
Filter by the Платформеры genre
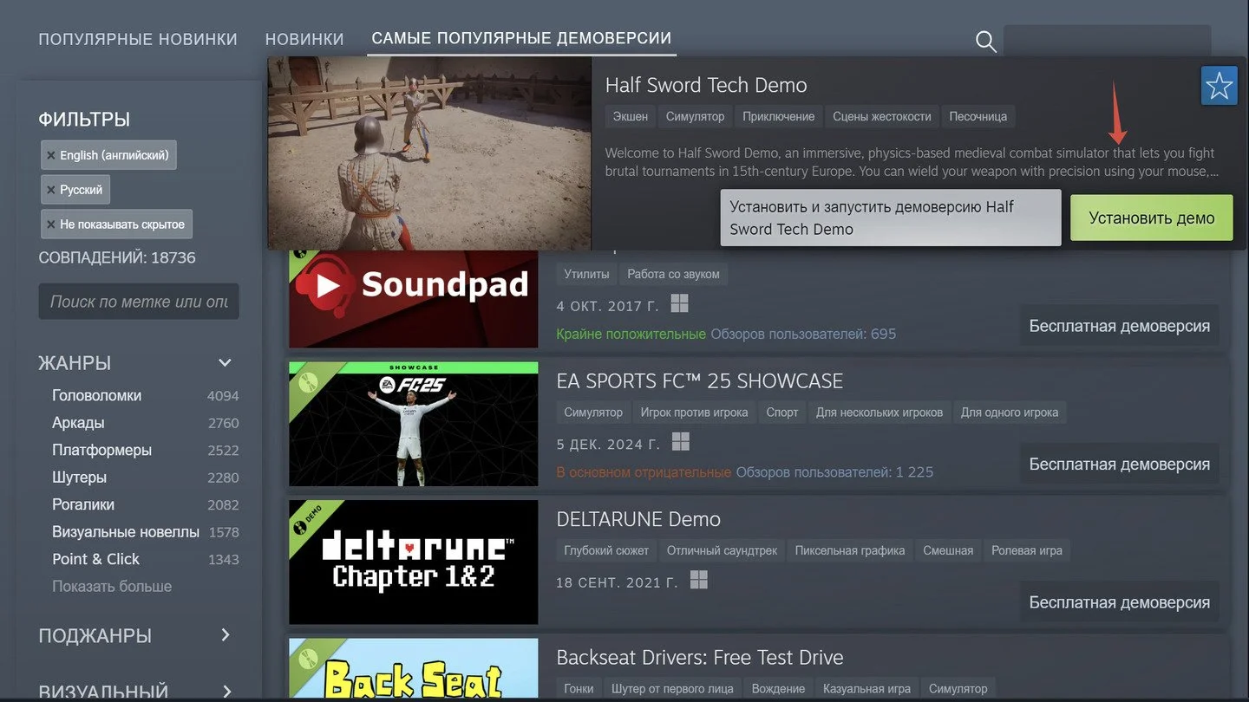tap(101, 450)
